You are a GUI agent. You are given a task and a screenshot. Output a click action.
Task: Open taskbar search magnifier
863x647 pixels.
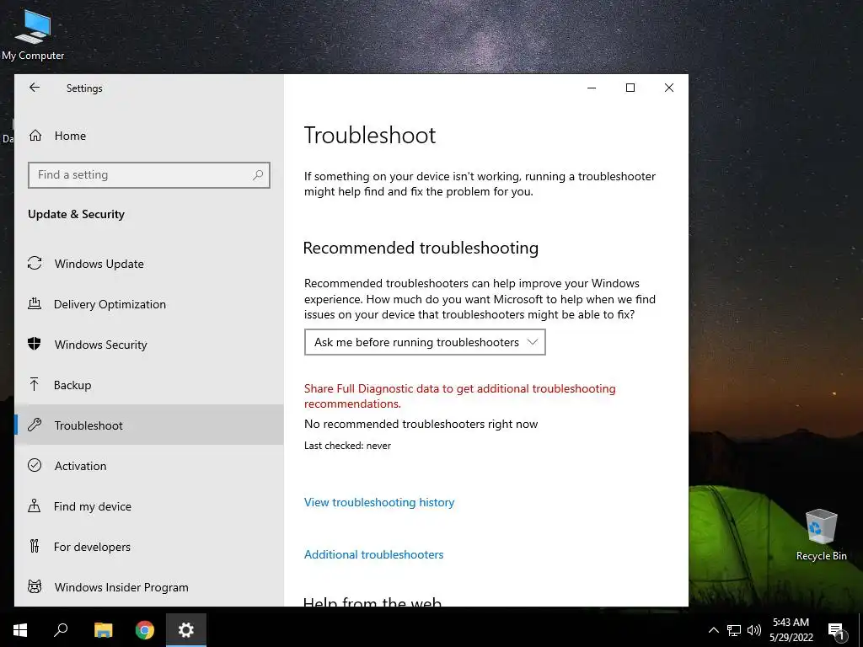(61, 630)
